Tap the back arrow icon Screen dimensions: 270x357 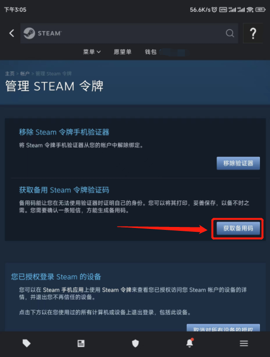[12, 33]
